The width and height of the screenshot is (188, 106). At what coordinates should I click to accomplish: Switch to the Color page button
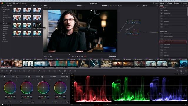coord(98,105)
